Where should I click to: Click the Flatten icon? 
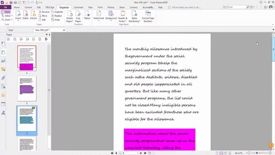[87, 13]
